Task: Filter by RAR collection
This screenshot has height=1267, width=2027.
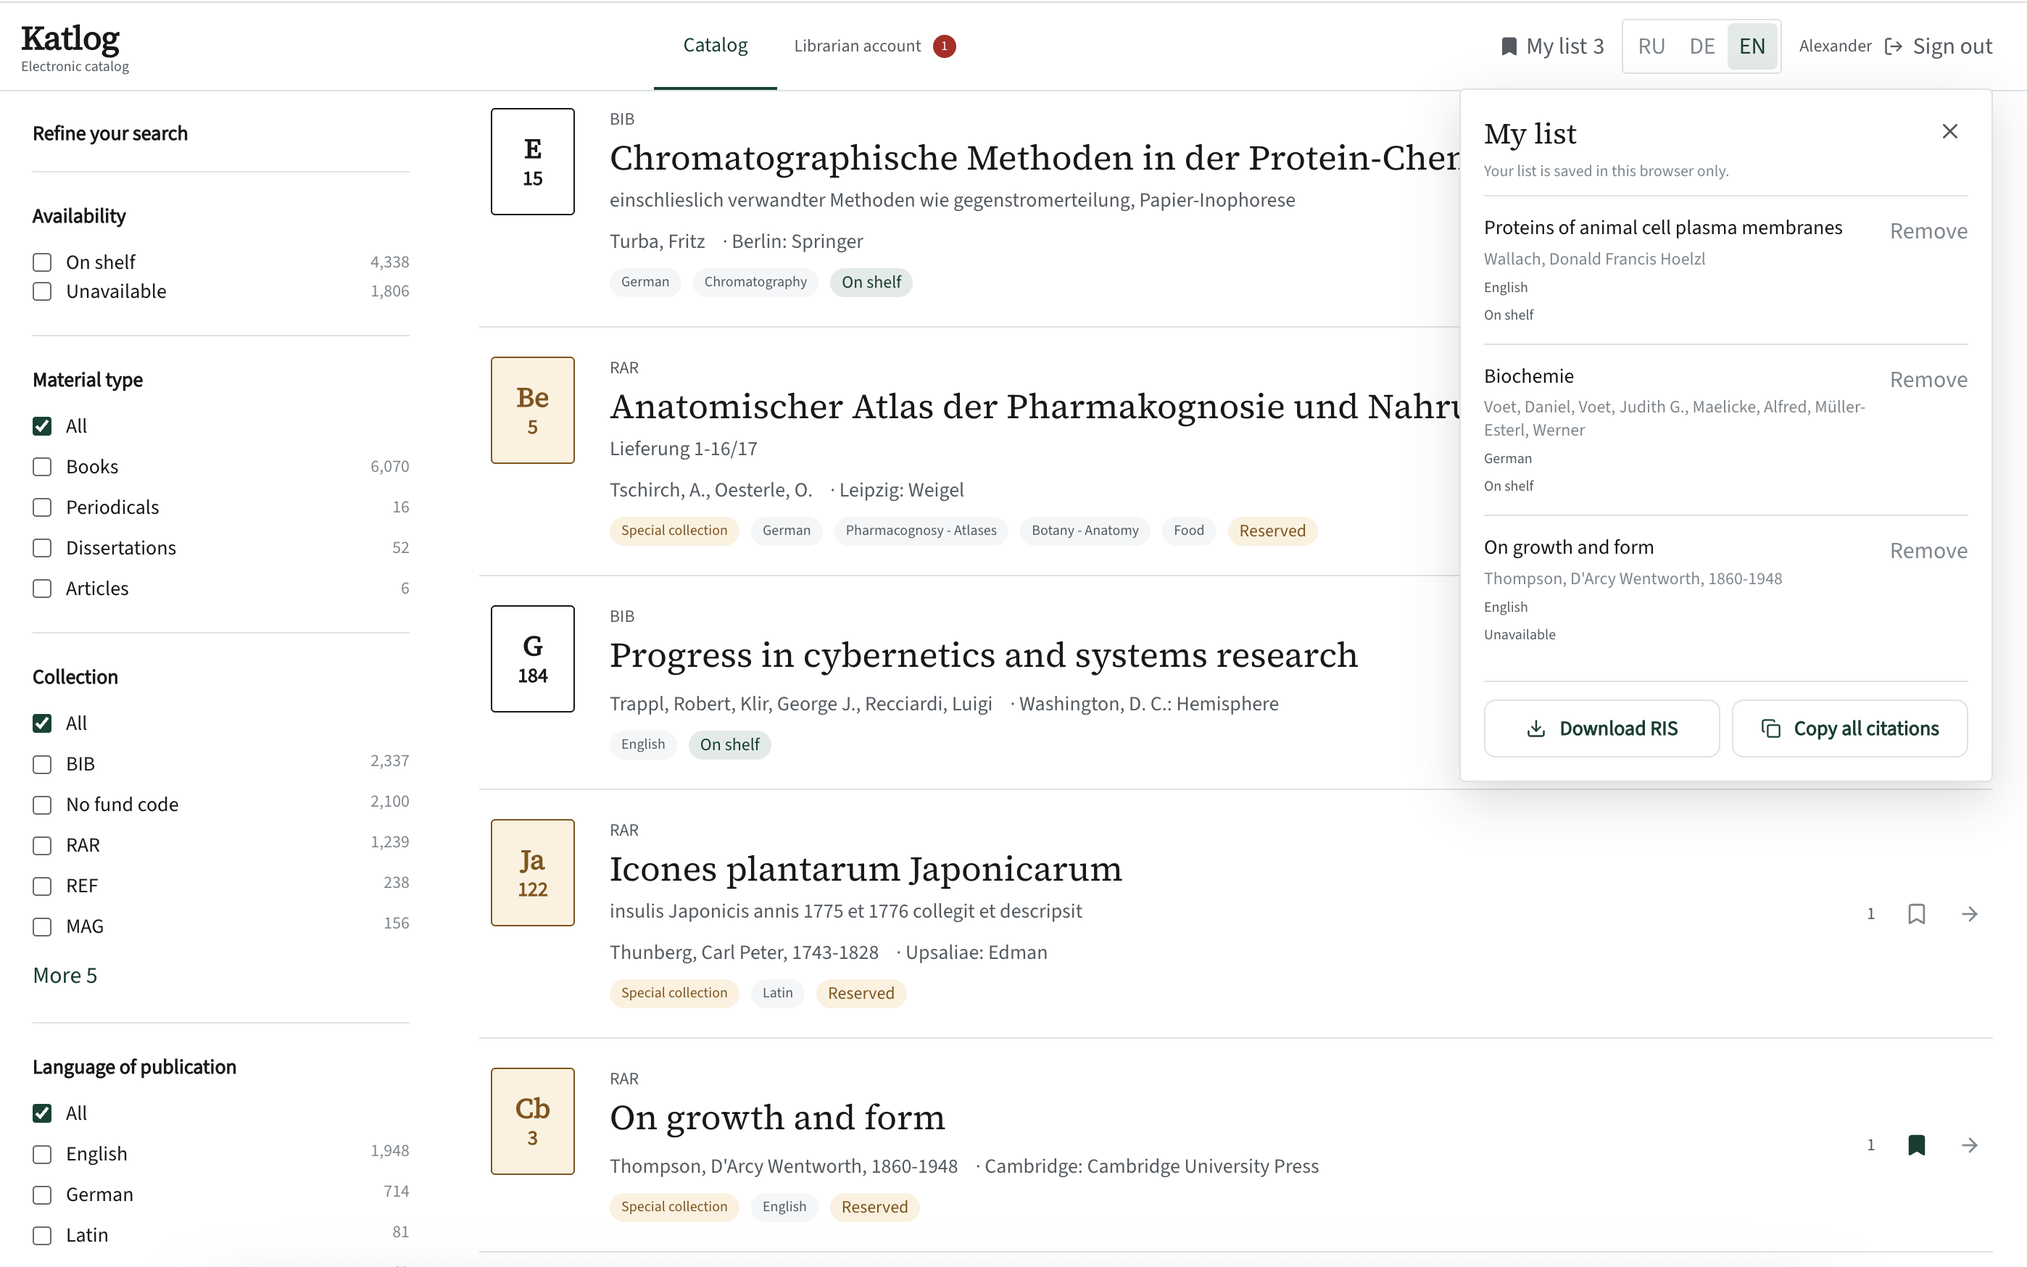Action: 42,845
